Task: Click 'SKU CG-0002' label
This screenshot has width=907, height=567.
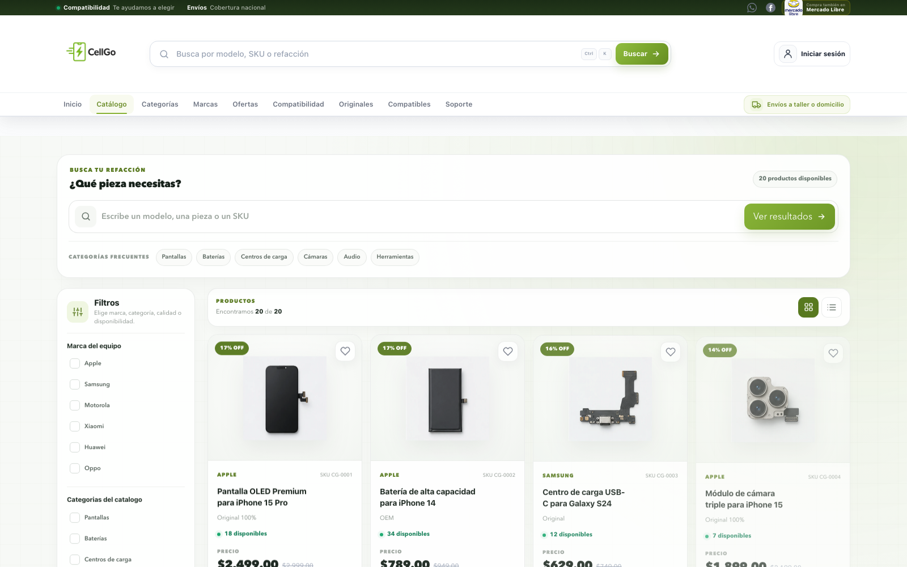Action: [x=499, y=475]
